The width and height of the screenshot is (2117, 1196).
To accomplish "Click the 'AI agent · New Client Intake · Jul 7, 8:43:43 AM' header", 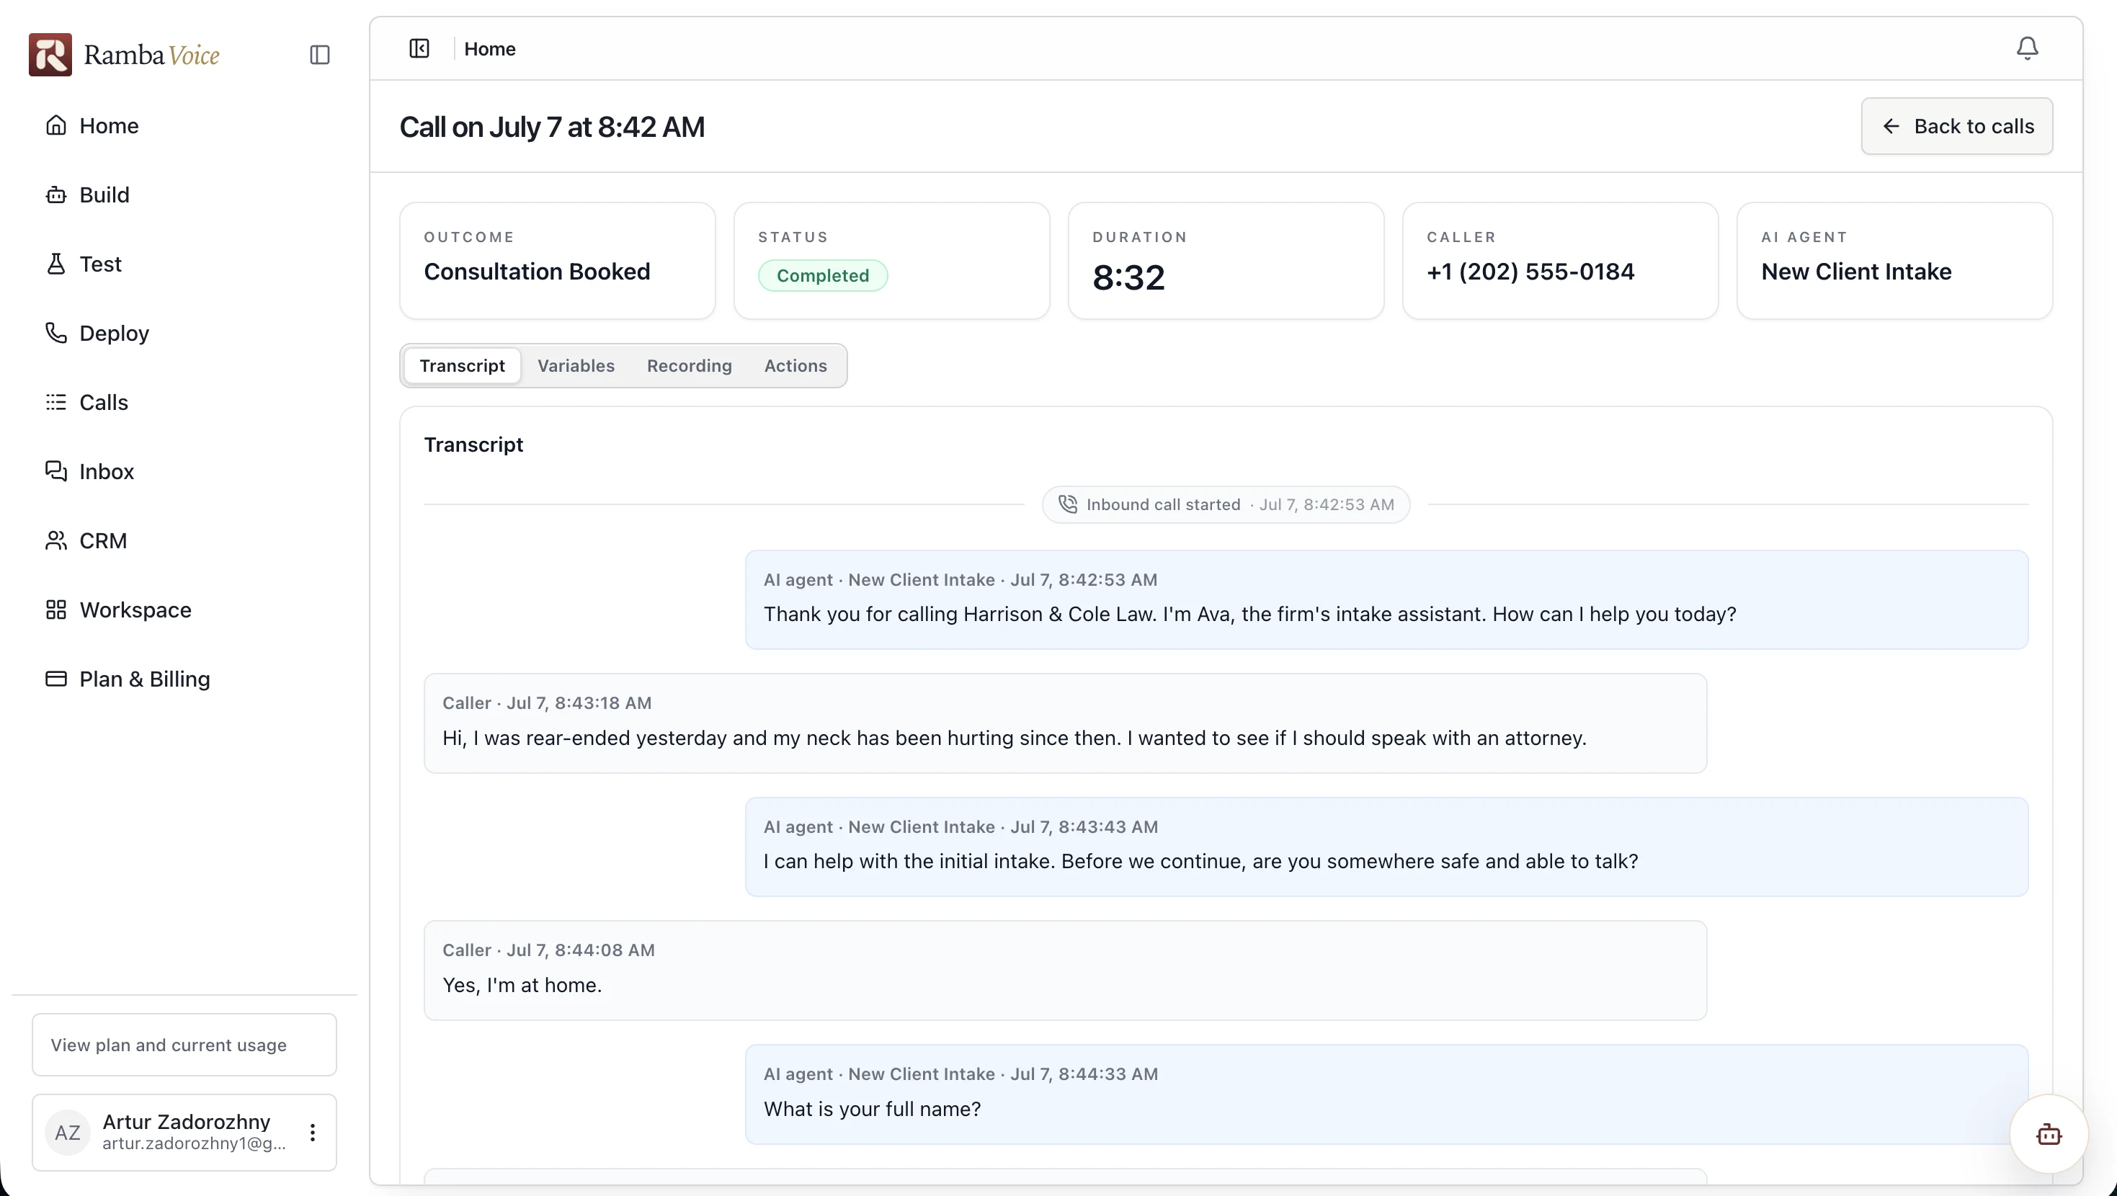I will point(961,827).
